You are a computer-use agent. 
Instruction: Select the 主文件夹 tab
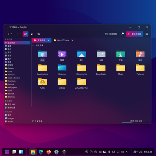point(42,40)
